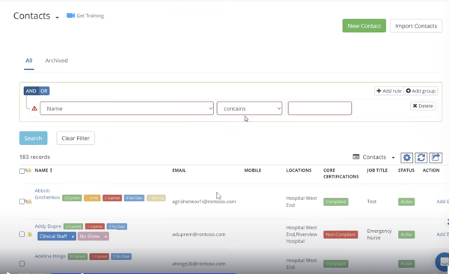Switch to the All tab
The width and height of the screenshot is (449, 274).
pos(29,60)
